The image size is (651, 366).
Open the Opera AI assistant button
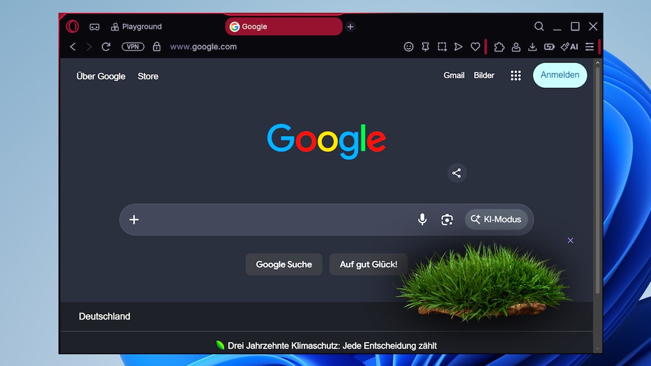pyautogui.click(x=569, y=47)
